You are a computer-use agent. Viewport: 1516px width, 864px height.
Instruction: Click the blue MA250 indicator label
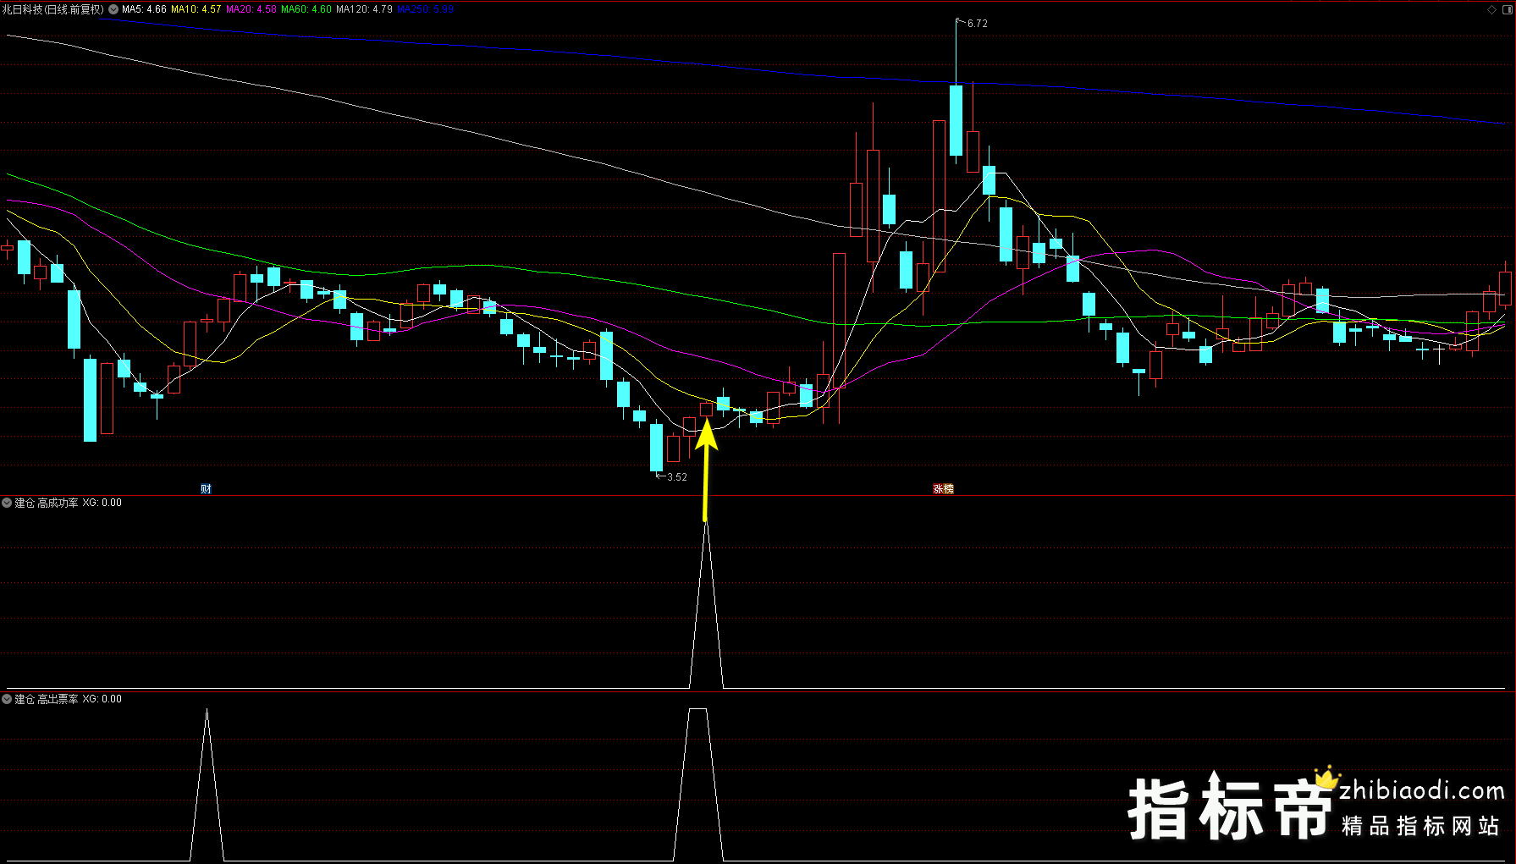pos(425,9)
